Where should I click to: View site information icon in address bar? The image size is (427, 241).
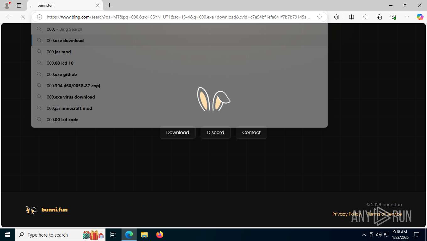(40, 17)
